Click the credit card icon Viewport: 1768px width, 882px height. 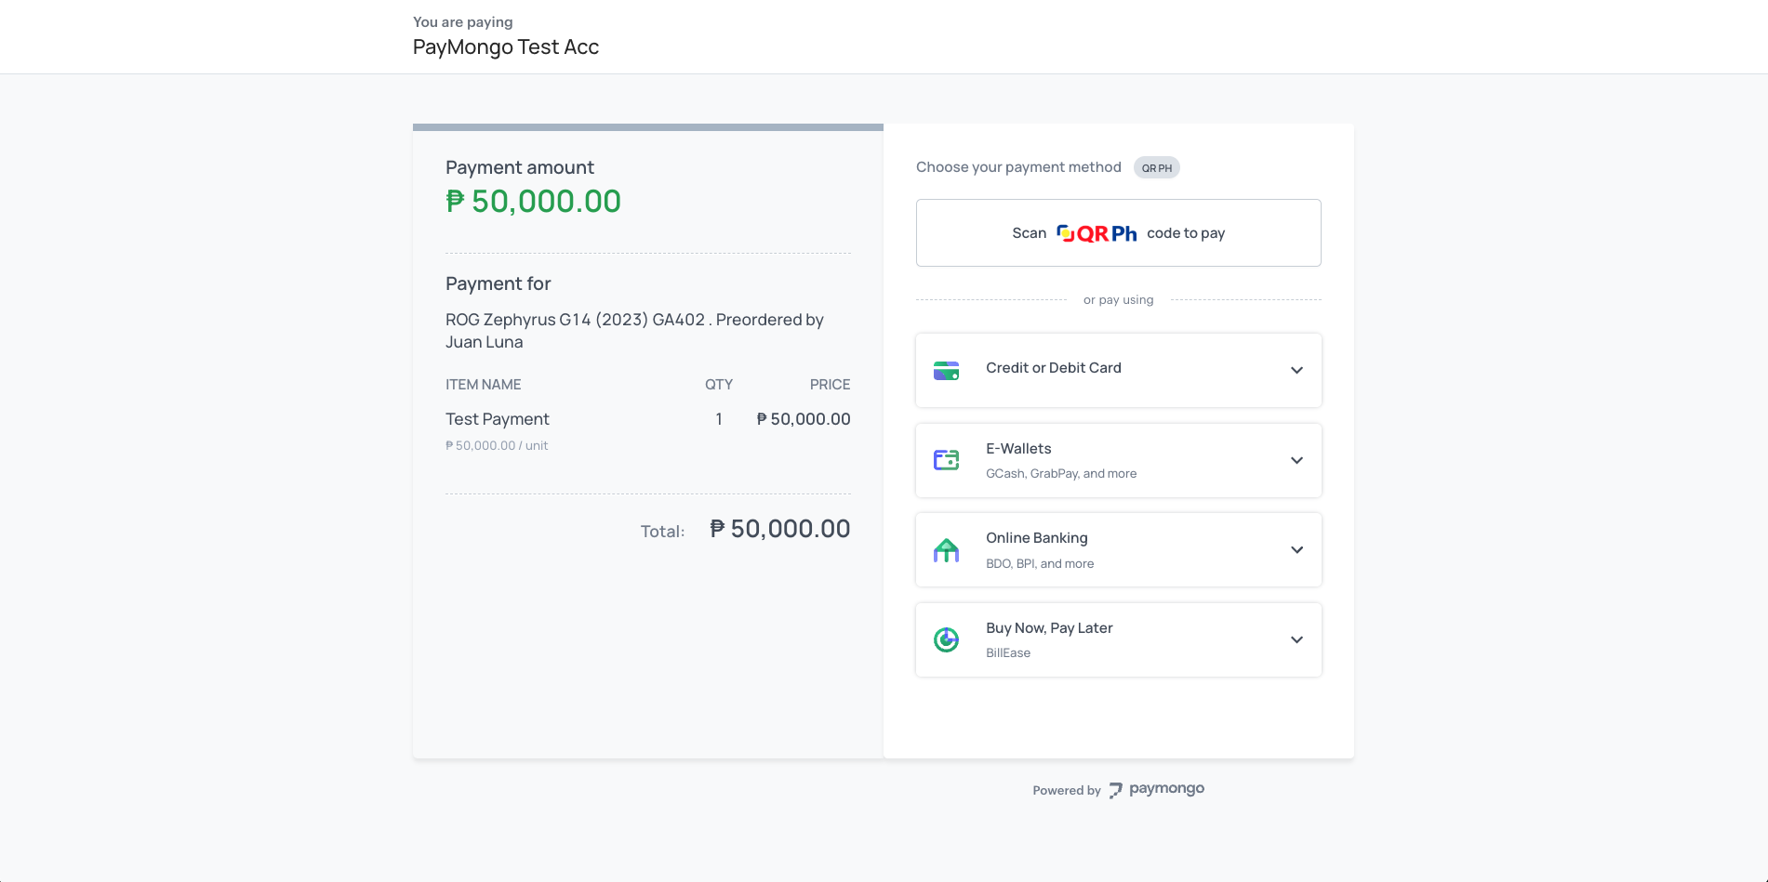946,371
